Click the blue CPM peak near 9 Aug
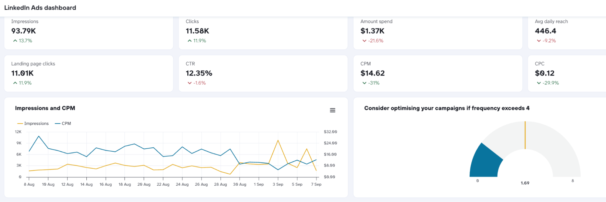606x202 pixels. point(39,136)
